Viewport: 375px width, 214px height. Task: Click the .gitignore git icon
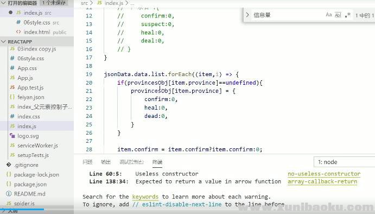point(9,165)
